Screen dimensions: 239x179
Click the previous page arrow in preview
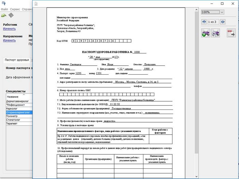(204, 22)
